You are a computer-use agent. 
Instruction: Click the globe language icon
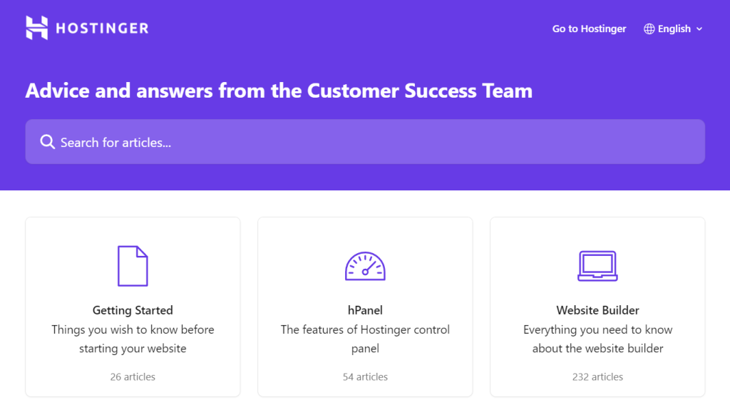pyautogui.click(x=649, y=29)
